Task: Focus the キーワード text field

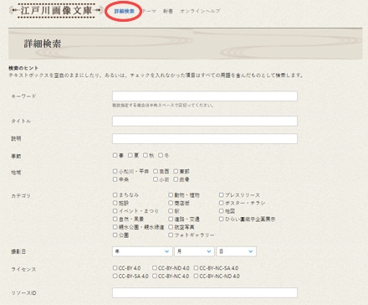Action: click(x=205, y=96)
